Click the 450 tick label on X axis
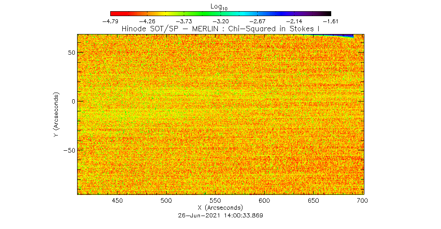 117,201
